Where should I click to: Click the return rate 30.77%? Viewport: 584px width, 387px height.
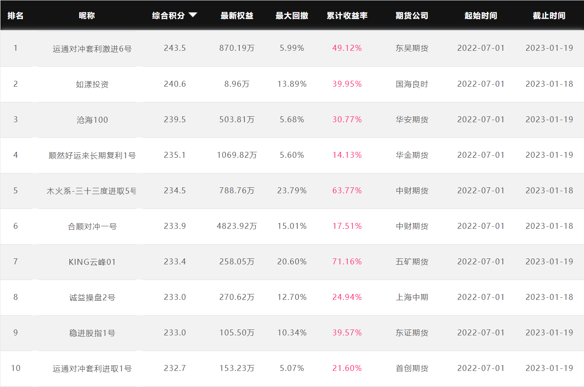point(347,119)
